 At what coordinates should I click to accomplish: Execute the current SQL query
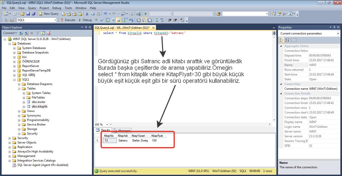[70, 20]
